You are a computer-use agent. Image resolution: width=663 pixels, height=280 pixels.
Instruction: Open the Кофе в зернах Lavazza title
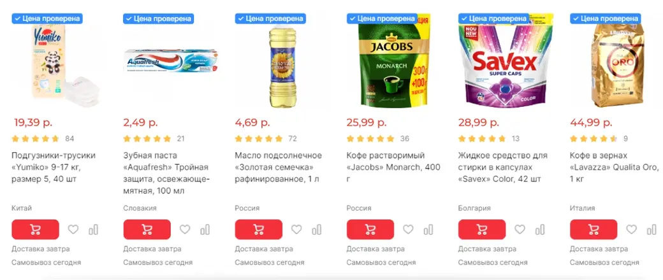(x=614, y=167)
